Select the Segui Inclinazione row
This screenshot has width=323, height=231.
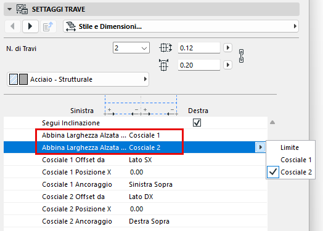point(135,123)
